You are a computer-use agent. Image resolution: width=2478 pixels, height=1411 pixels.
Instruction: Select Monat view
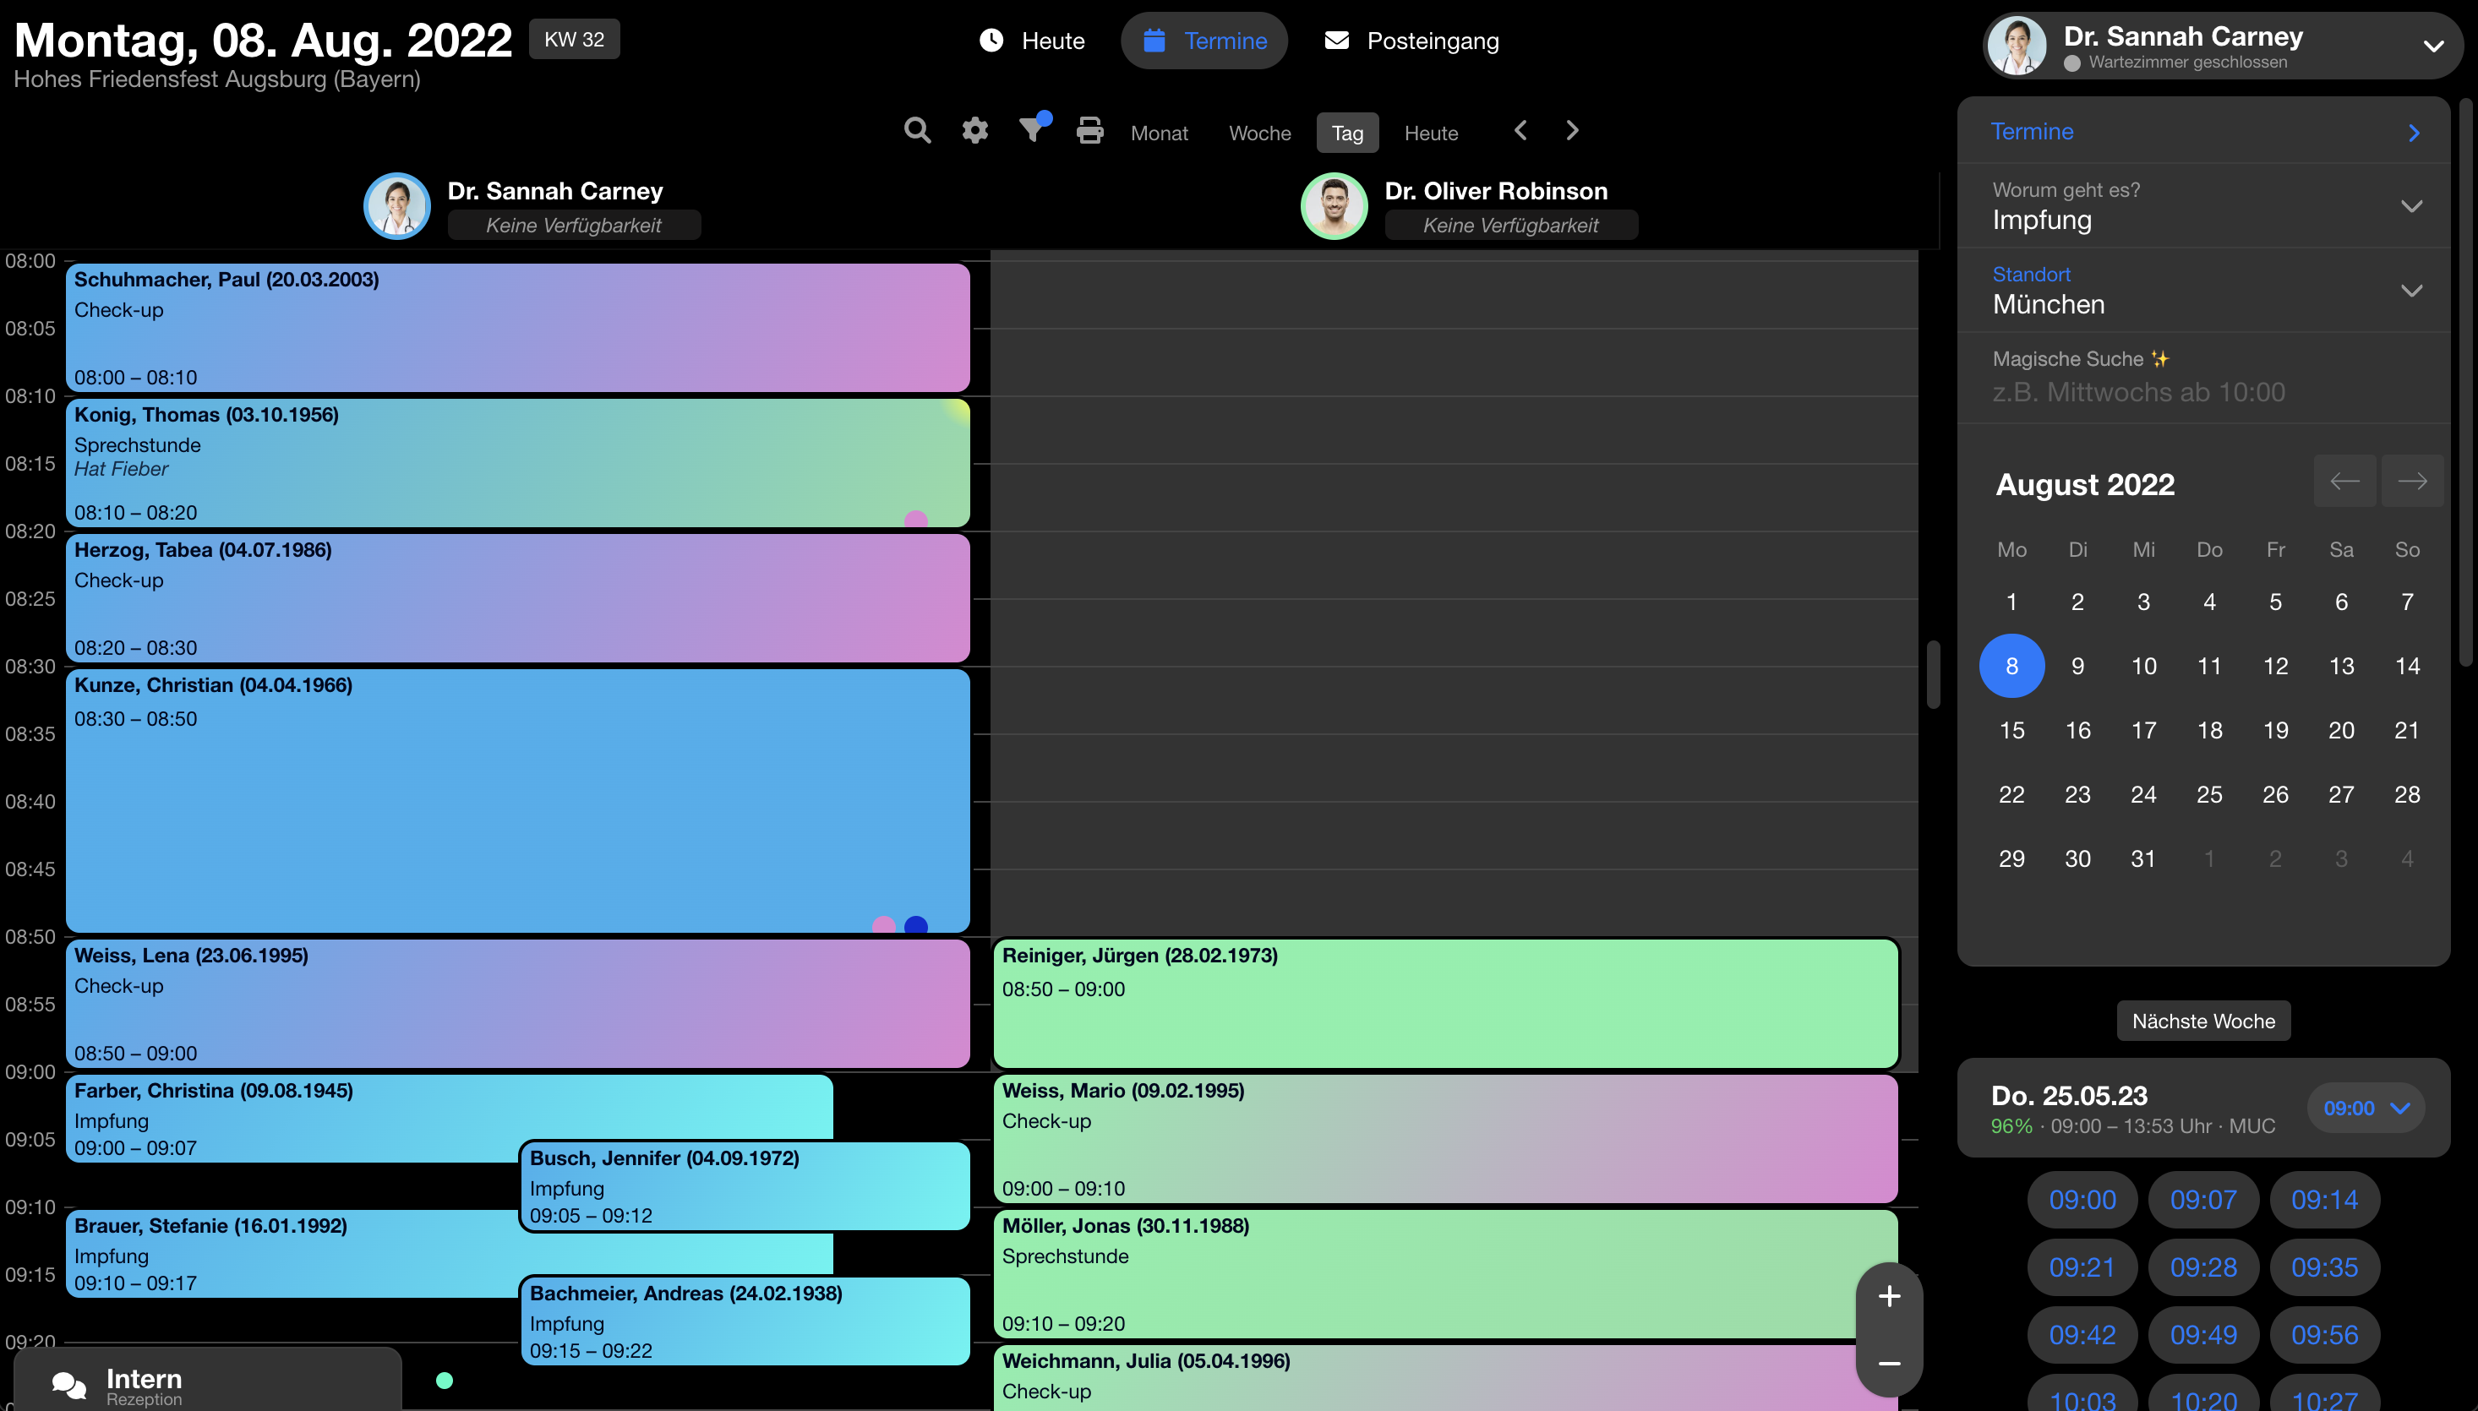[1158, 133]
